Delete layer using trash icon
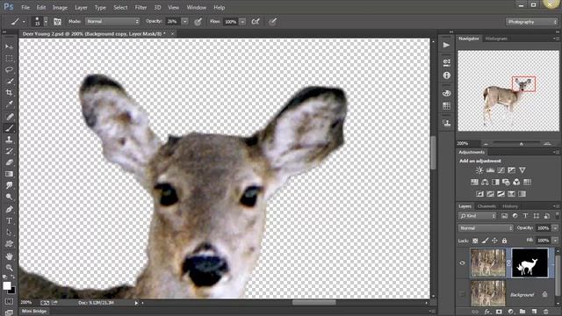 point(546,312)
